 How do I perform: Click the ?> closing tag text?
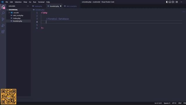42,28
